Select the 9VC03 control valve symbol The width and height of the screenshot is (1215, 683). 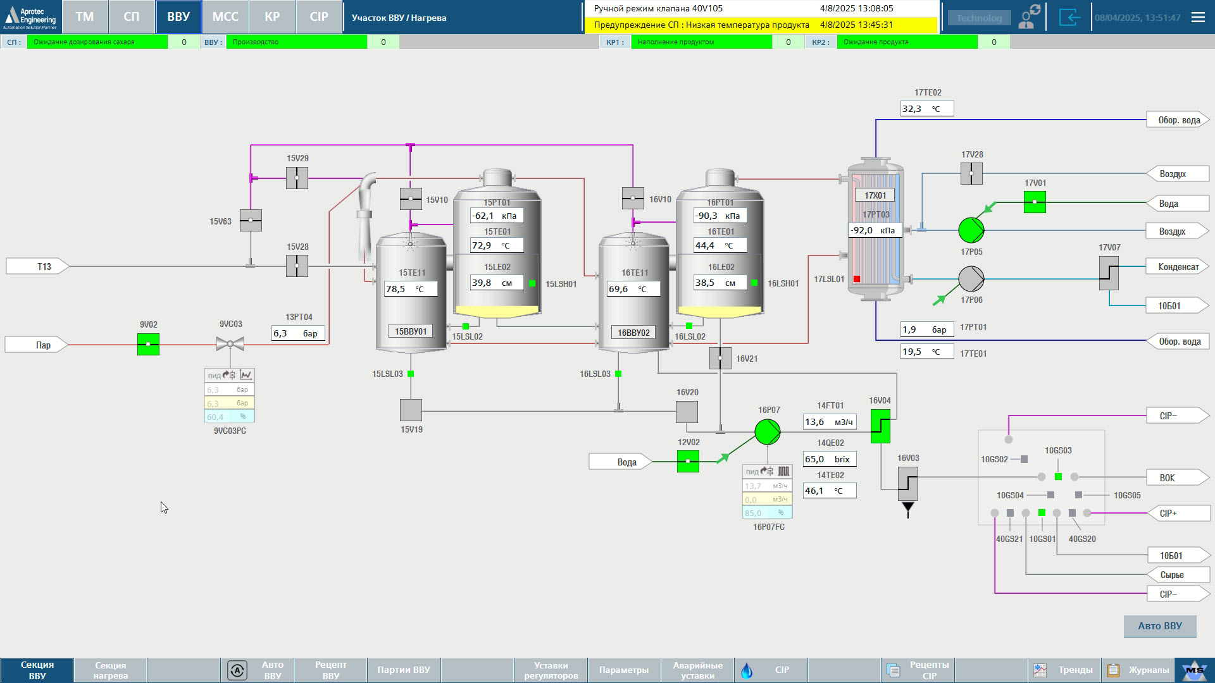(x=230, y=345)
